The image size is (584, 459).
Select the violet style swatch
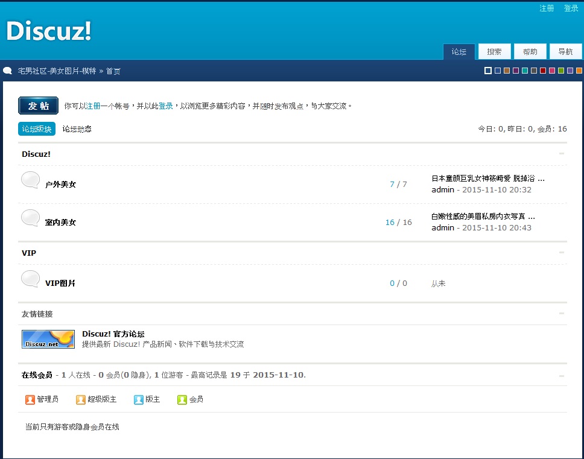pos(570,71)
